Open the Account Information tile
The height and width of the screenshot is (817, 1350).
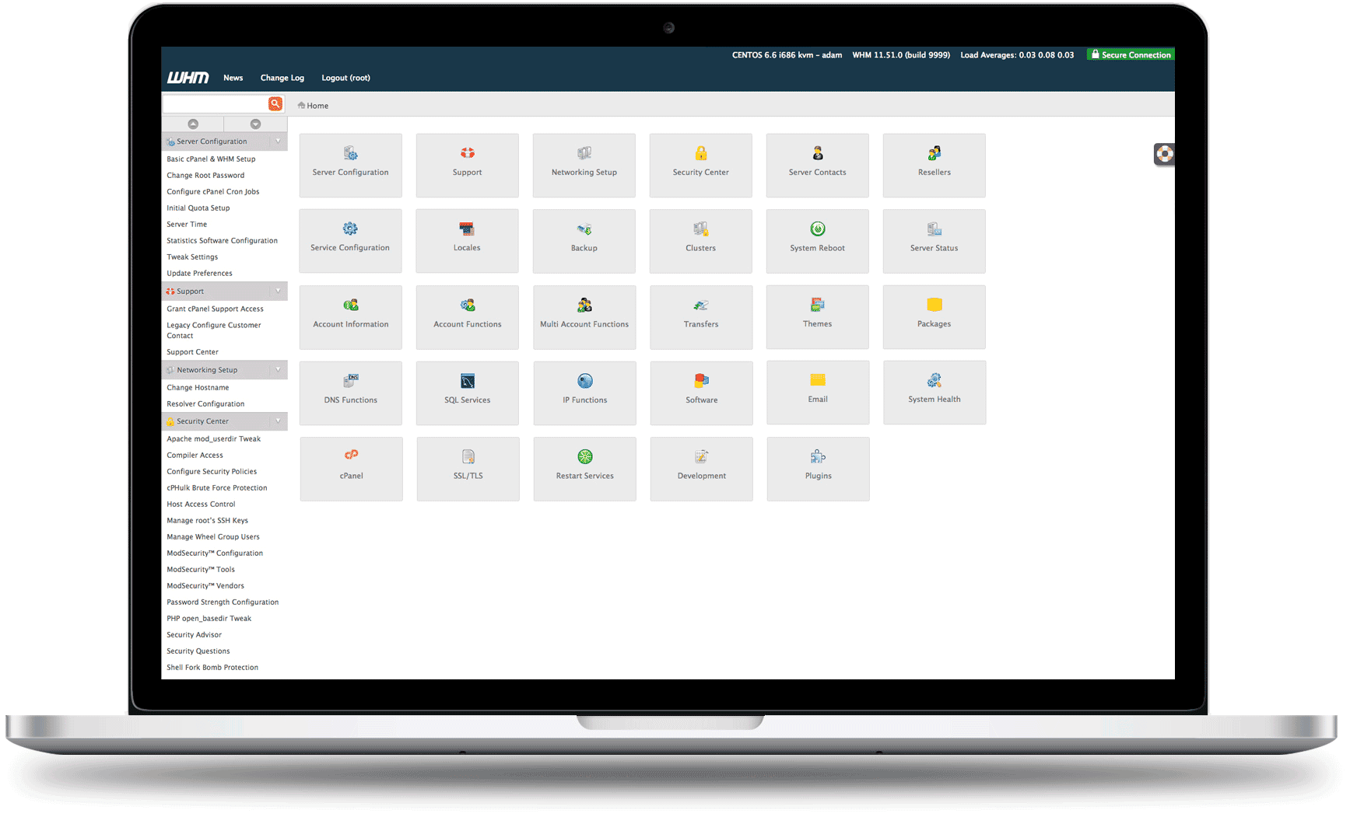[350, 317]
